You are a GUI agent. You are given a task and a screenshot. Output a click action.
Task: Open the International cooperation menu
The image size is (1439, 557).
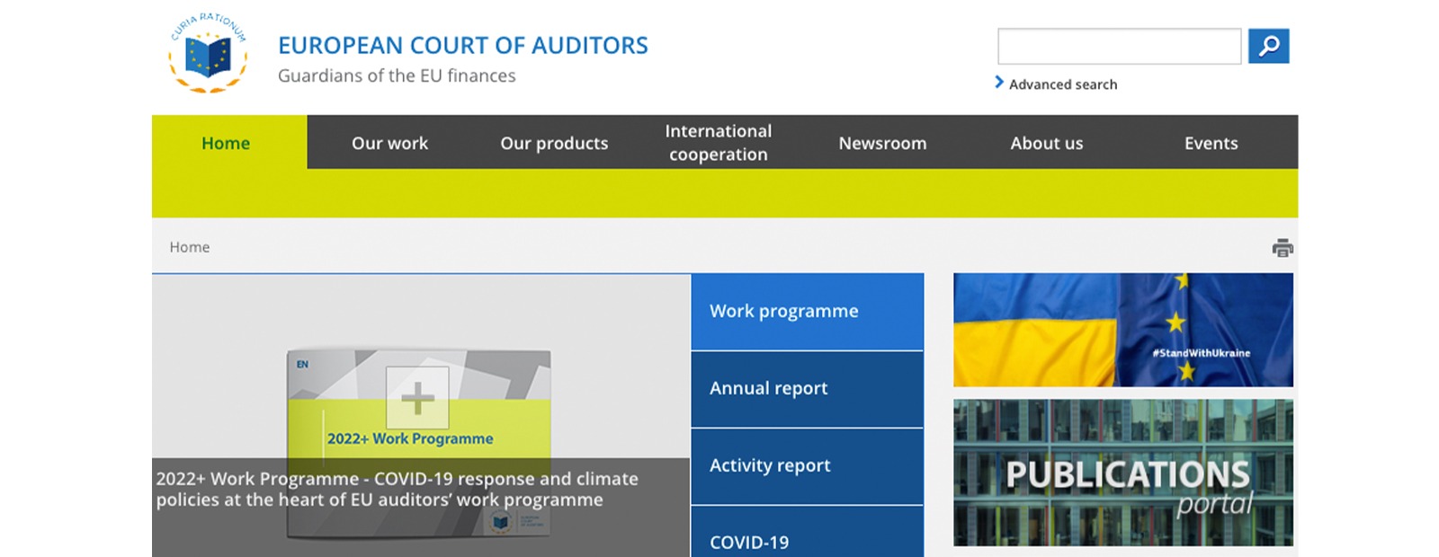click(719, 143)
